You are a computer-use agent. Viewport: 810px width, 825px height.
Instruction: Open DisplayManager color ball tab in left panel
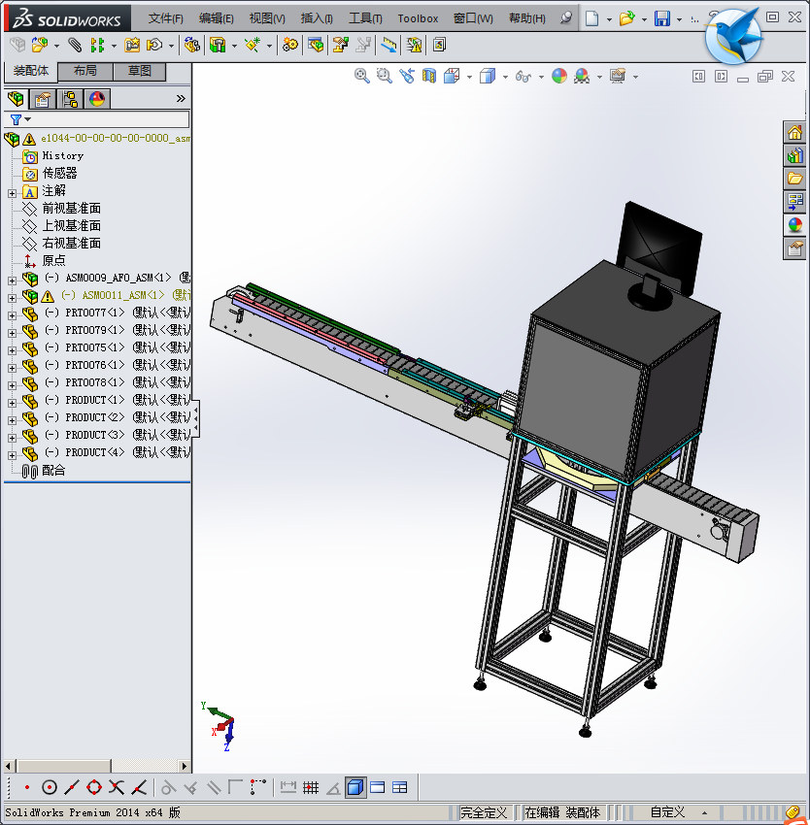[97, 98]
